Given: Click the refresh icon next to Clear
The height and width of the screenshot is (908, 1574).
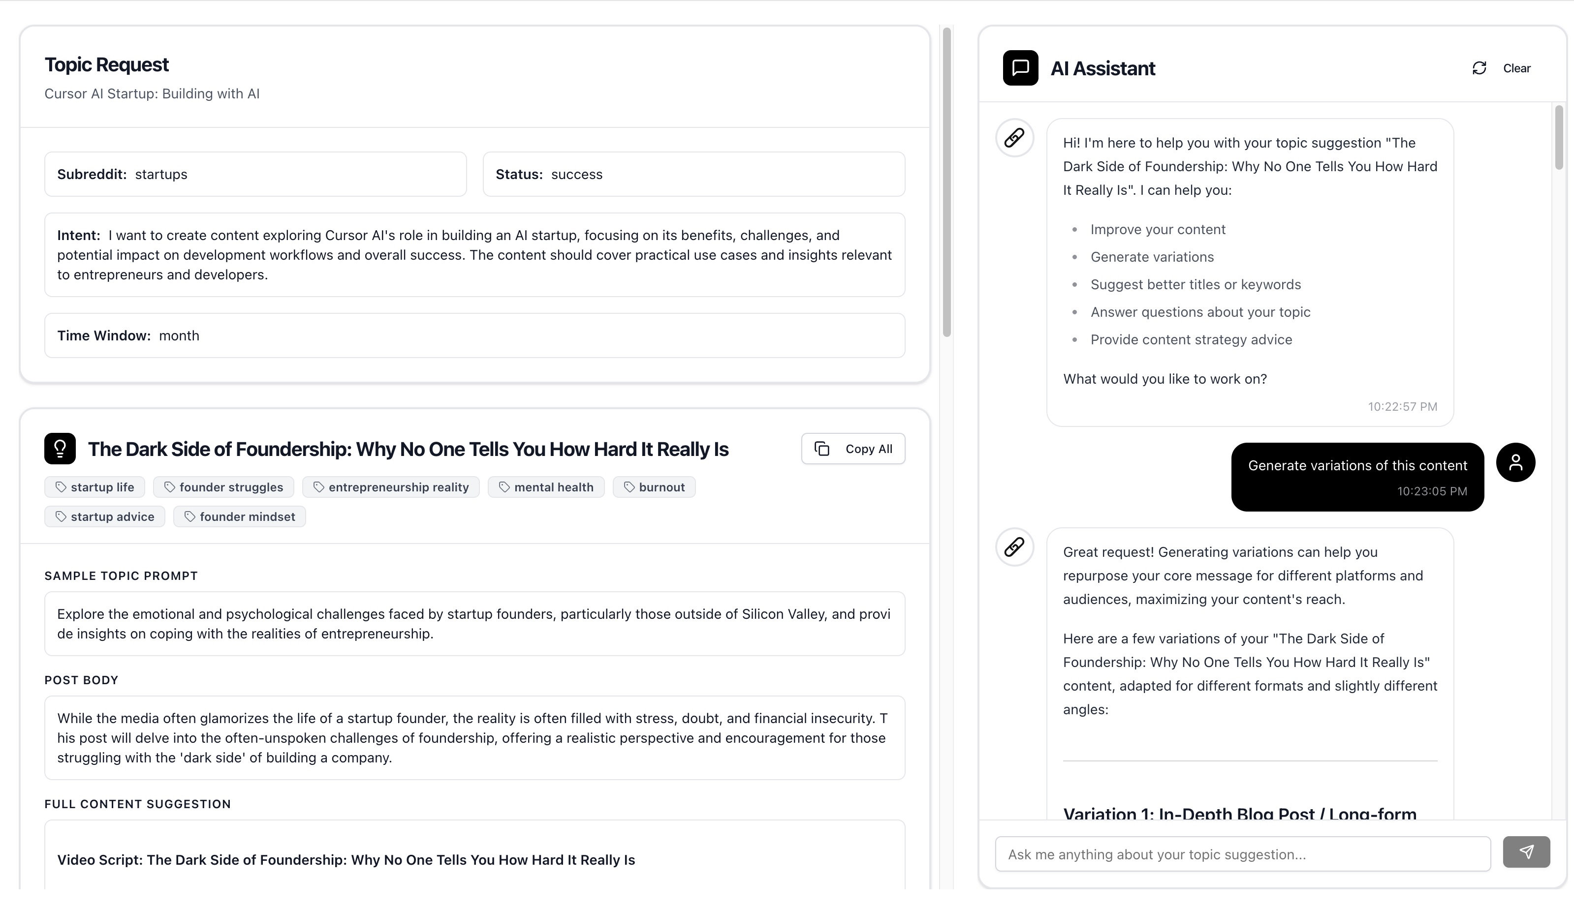Looking at the screenshot, I should point(1479,67).
